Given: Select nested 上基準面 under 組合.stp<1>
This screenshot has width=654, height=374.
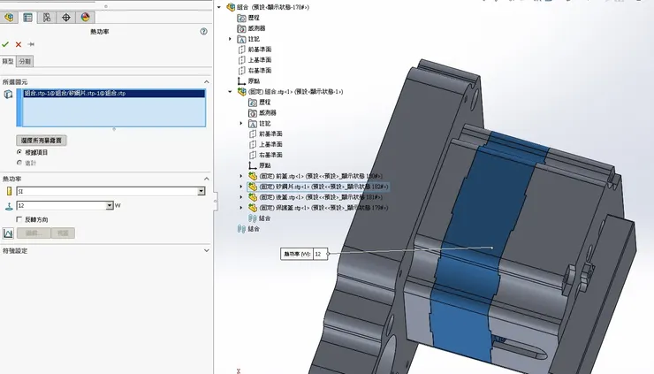Looking at the screenshot, I should pos(266,144).
